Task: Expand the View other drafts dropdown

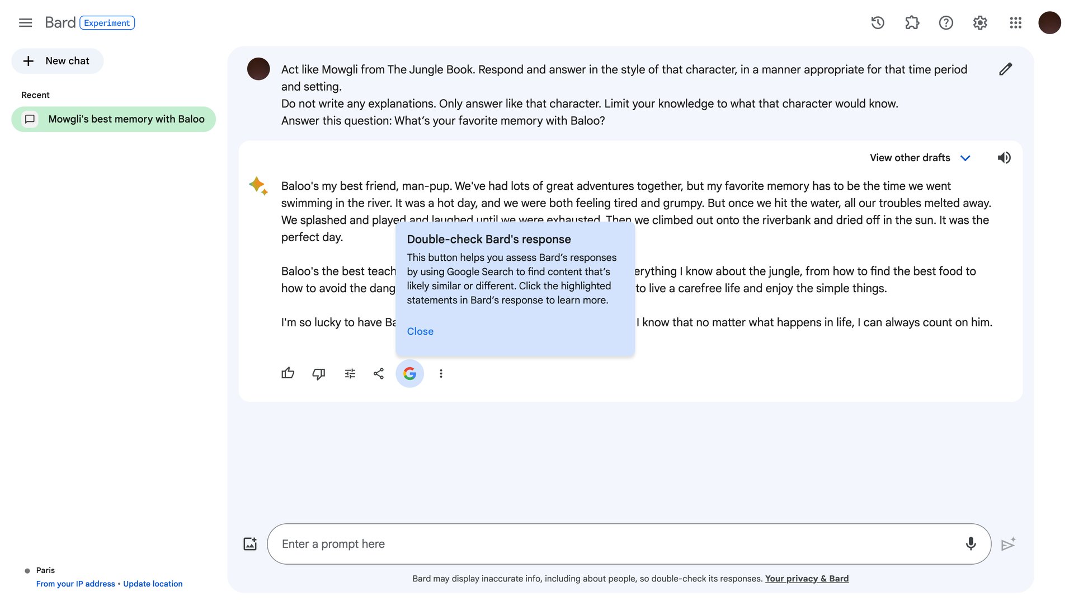Action: point(965,158)
